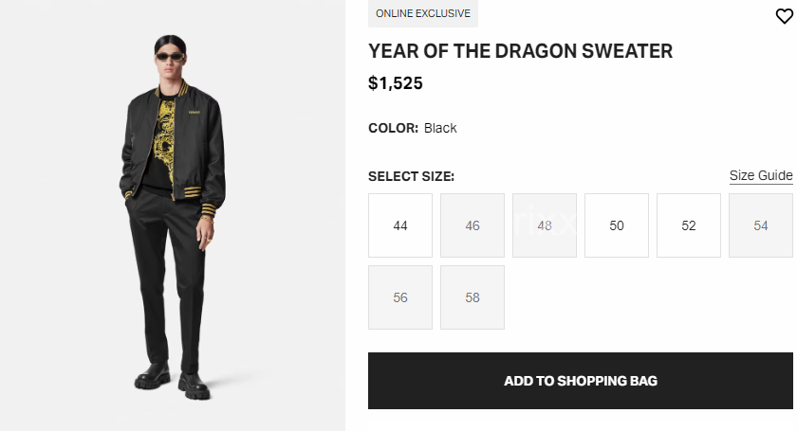Click the Online Exclusive badge
797x431 pixels.
[x=423, y=13]
